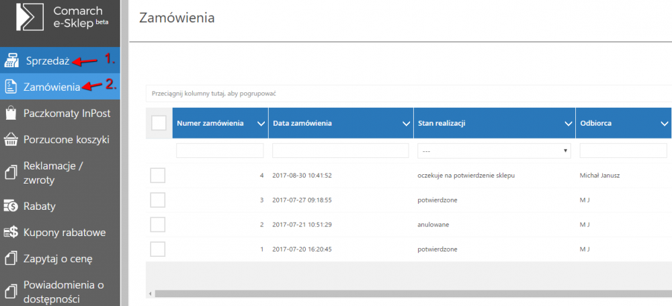Click the Paczkomaty InPost bag icon
The image size is (672, 306).
coord(11,113)
